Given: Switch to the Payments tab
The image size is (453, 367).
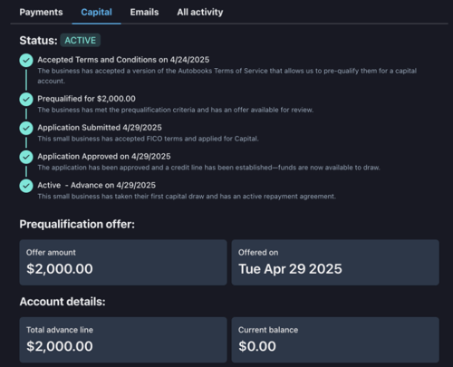Looking at the screenshot, I should (x=41, y=12).
